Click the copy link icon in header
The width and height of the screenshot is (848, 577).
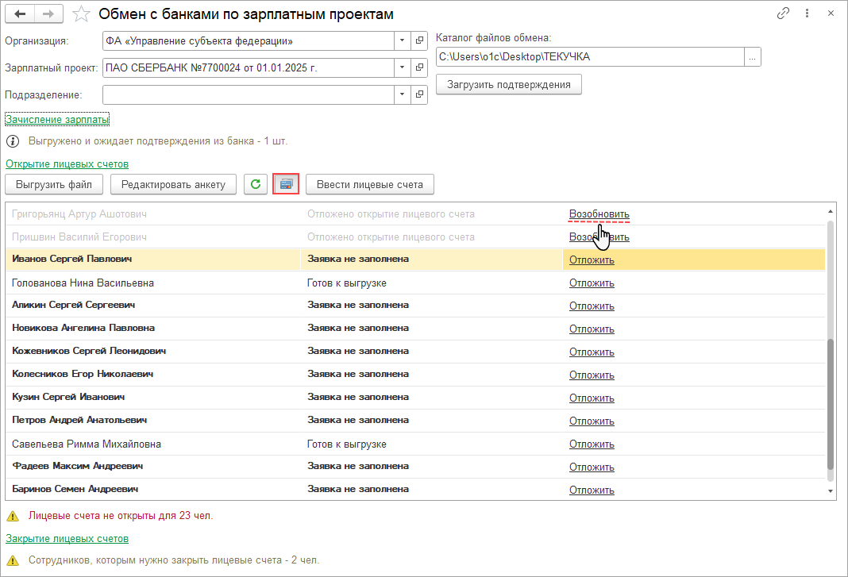[x=783, y=14]
